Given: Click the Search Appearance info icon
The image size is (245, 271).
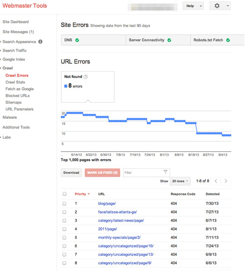Looking at the screenshot, I should [x=40, y=42].
